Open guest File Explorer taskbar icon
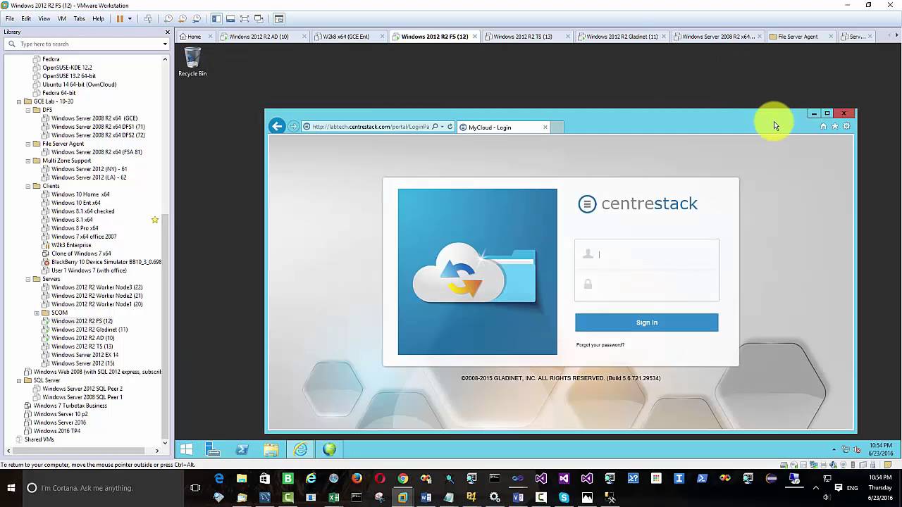This screenshot has height=507, width=902. [271, 449]
